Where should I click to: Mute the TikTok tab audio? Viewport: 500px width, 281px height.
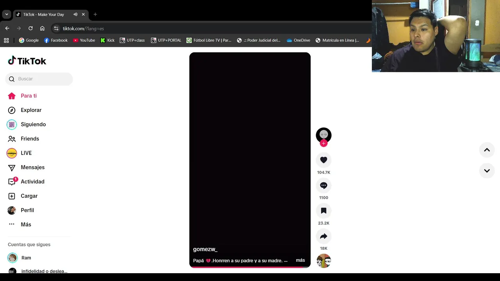pyautogui.click(x=75, y=14)
